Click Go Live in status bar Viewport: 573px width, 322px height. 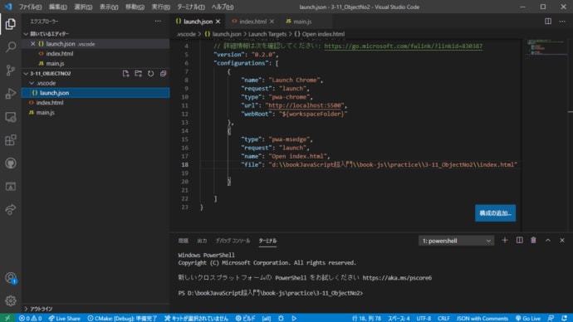pos(527,318)
